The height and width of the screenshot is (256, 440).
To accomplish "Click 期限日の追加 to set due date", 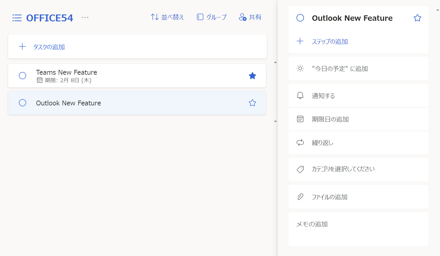I will coord(358,119).
